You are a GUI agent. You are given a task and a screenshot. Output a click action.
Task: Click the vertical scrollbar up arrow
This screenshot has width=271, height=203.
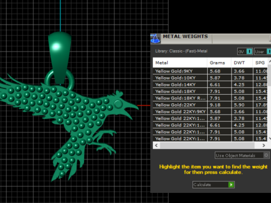pyautogui.click(x=269, y=61)
